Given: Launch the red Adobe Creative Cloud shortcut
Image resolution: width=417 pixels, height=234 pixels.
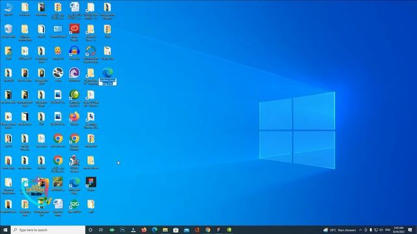Looking at the screenshot, I should pyautogui.click(x=74, y=32).
